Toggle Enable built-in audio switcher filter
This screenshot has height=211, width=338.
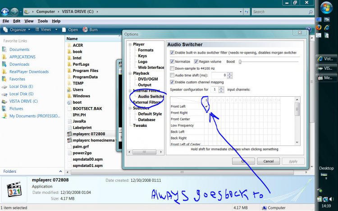tap(172, 53)
